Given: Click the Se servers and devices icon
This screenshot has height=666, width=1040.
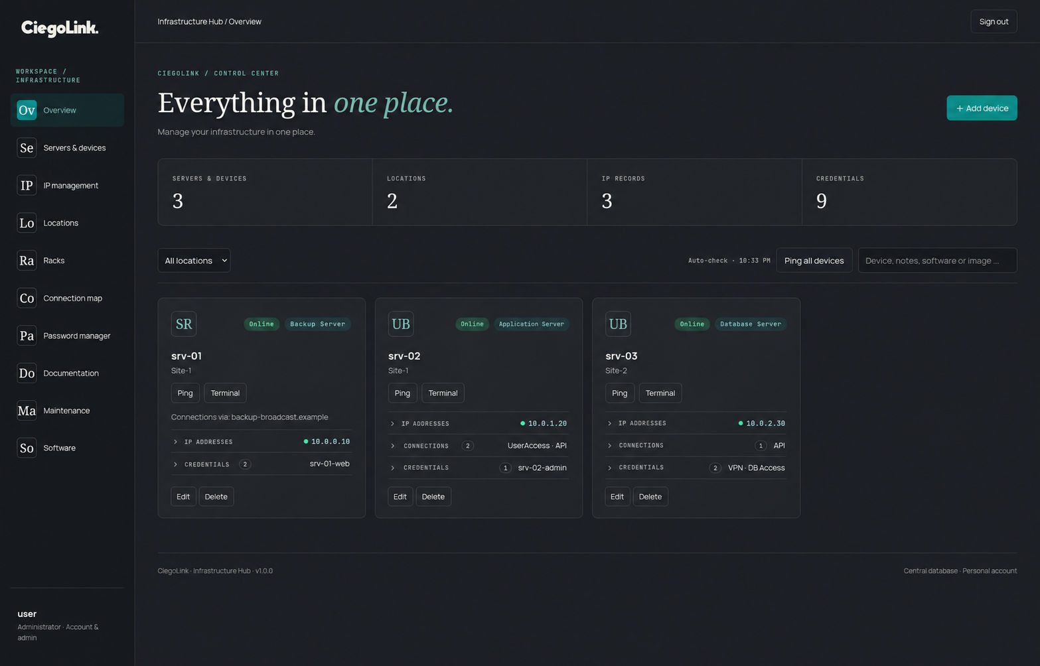Looking at the screenshot, I should click(27, 148).
